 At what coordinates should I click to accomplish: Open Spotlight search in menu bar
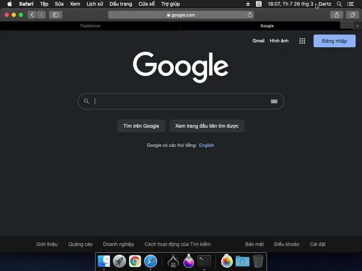[339, 4]
